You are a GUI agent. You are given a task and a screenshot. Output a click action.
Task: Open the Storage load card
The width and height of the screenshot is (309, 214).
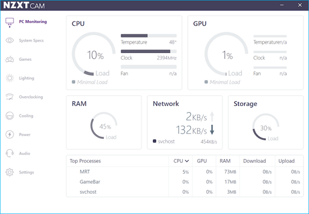(266, 122)
